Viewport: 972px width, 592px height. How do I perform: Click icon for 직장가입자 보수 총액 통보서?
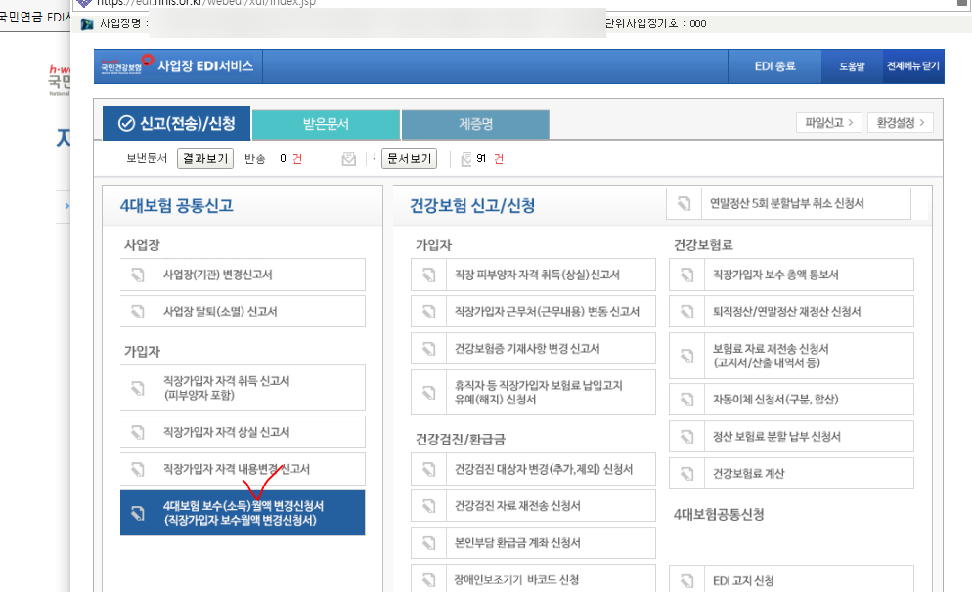coord(686,275)
